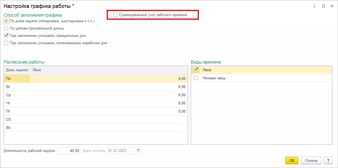Click the calendar icon beside Дата отсчета
Screen dimensions: 338x168
[138, 151]
